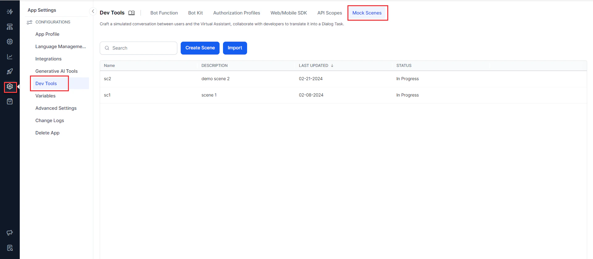593x259 pixels.
Task: Click the LAST UPDATED column header
Action: 313,66
